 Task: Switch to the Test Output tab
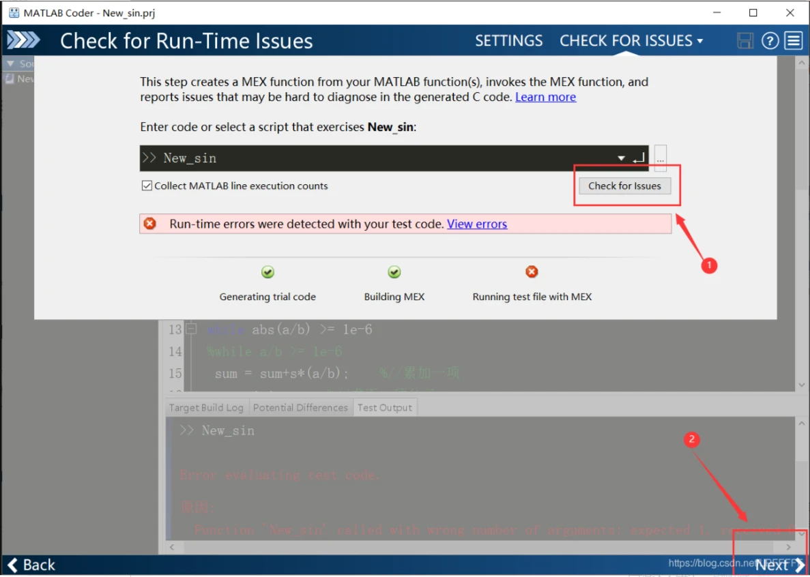tap(385, 407)
